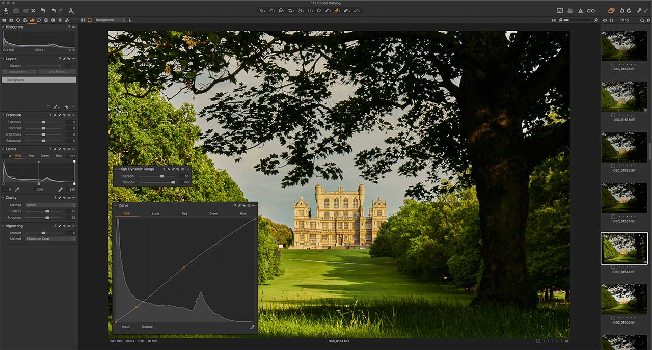Select the Background layer row

[x=39, y=80]
